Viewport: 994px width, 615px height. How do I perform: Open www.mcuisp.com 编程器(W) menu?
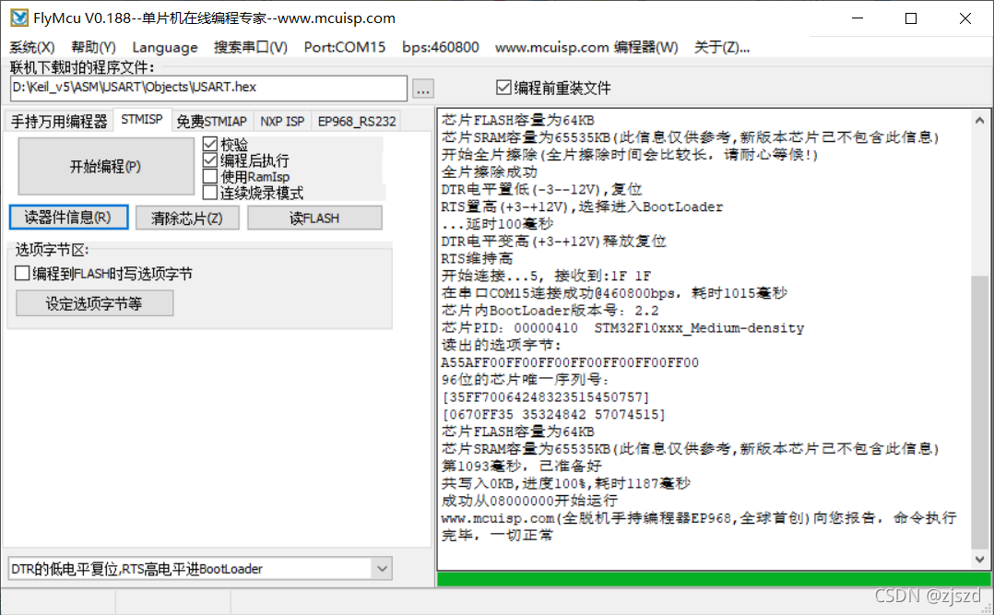586,47
